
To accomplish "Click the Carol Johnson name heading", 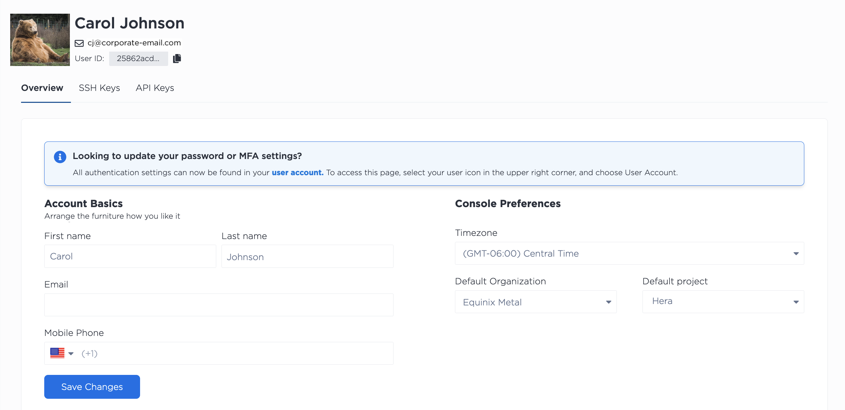I will [x=130, y=24].
